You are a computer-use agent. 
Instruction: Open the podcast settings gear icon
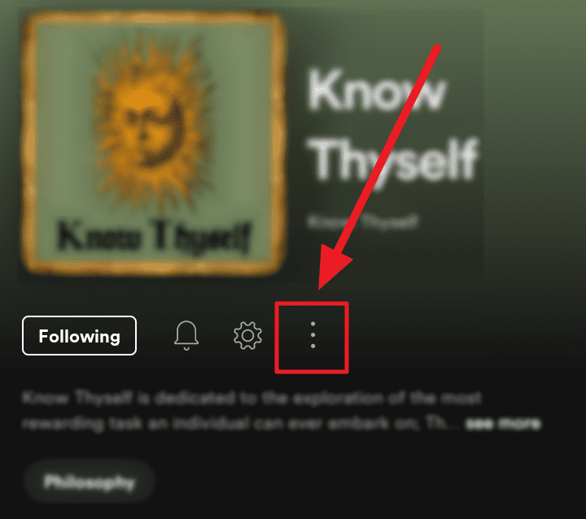[x=247, y=335]
